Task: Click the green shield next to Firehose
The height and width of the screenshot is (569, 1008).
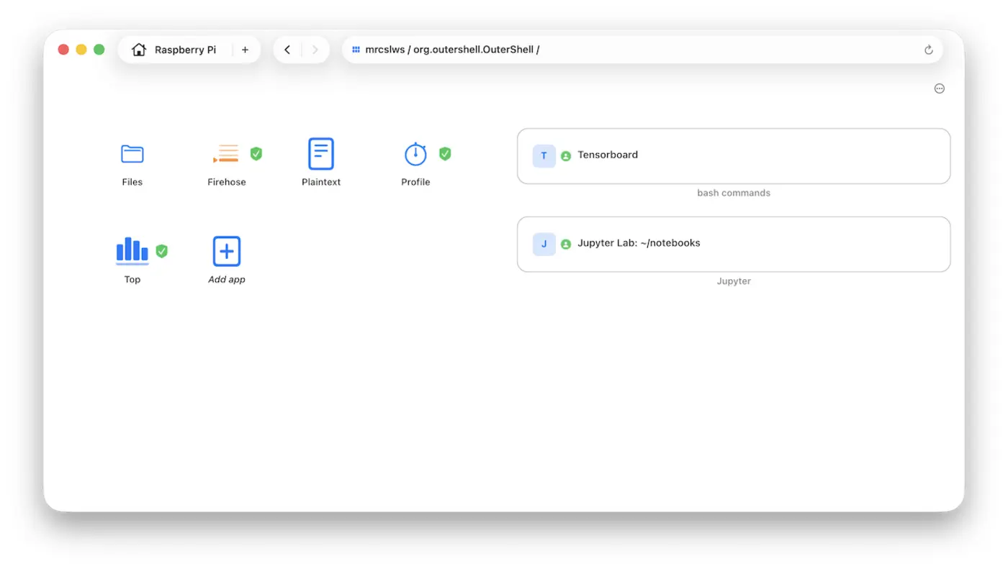Action: [256, 153]
